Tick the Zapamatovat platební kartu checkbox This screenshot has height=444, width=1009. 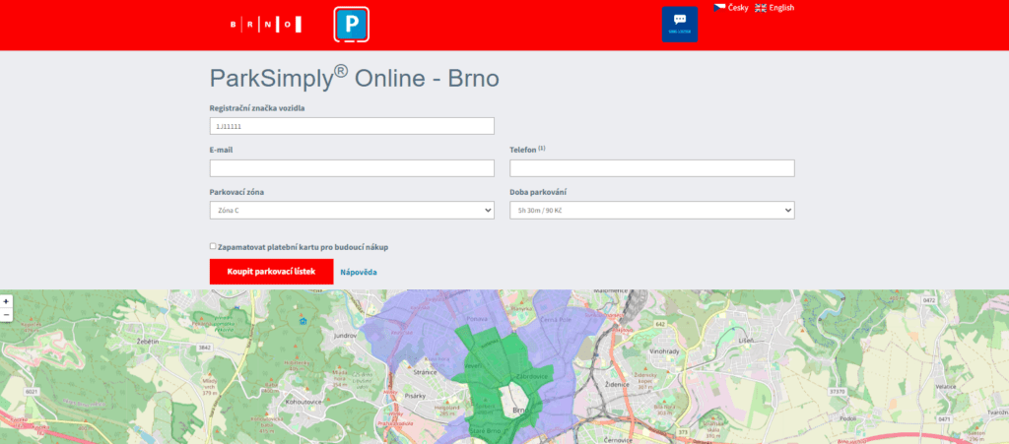213,246
